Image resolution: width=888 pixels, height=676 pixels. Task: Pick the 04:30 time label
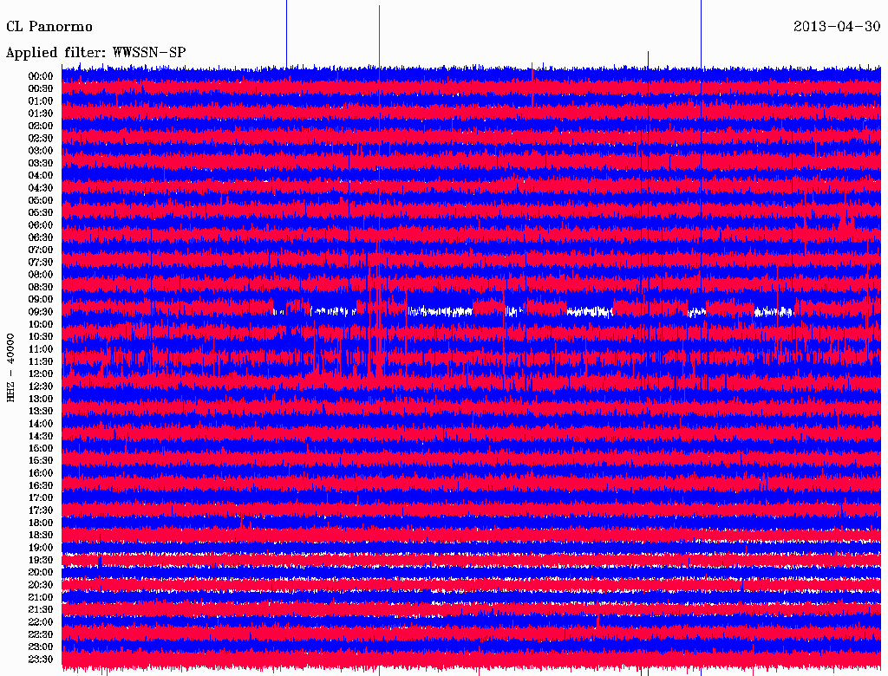[x=41, y=188]
